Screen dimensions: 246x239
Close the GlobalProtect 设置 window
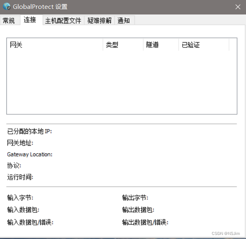pyautogui.click(x=238, y=7)
